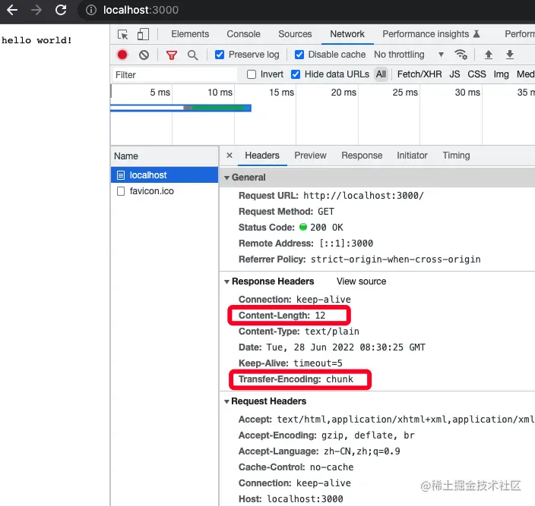The width and height of the screenshot is (535, 506).
Task: Click the Performance insights flask icon
Action: [476, 34]
